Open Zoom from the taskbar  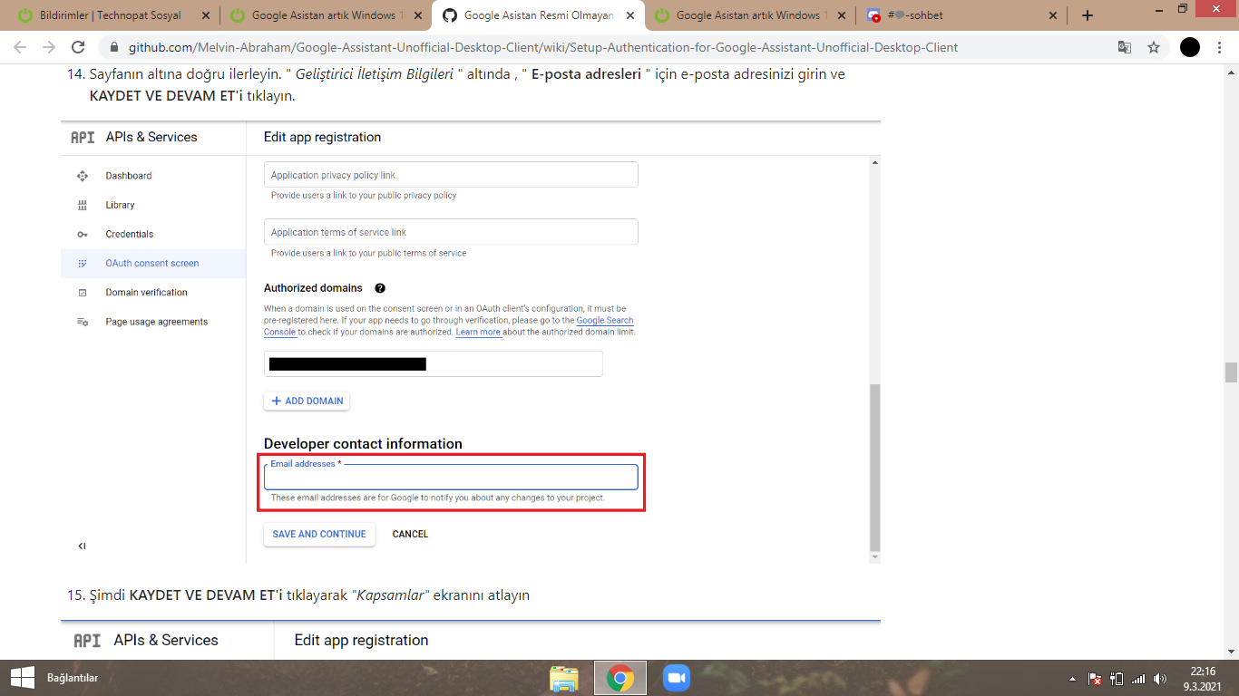click(x=677, y=678)
